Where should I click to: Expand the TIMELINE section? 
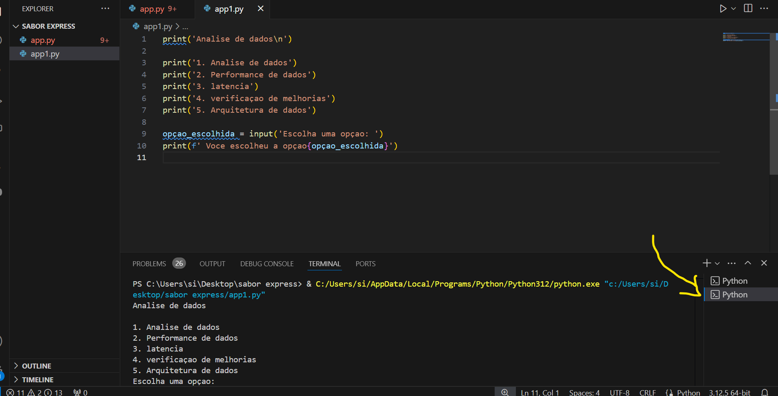(64, 380)
